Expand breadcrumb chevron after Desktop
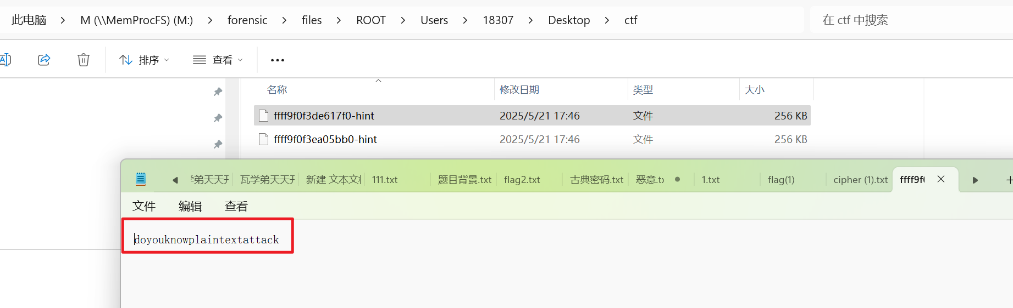This screenshot has height=308, width=1013. tap(607, 20)
